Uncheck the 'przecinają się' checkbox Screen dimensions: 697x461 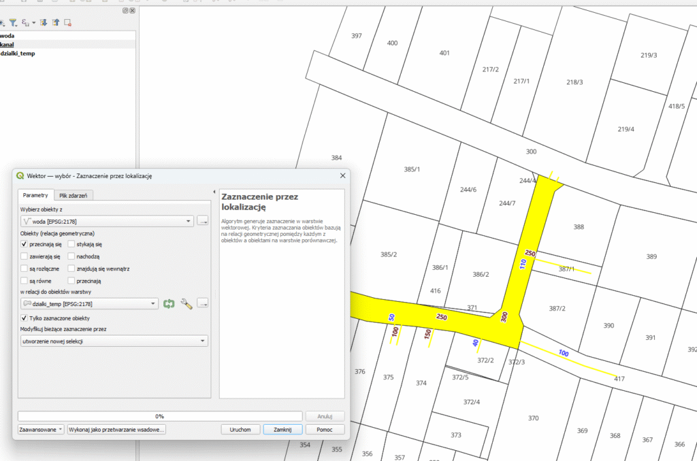coord(25,243)
